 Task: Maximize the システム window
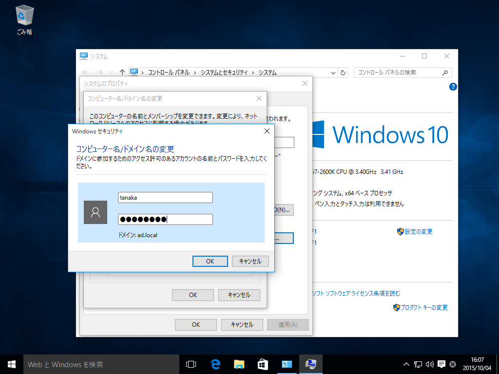click(x=424, y=56)
